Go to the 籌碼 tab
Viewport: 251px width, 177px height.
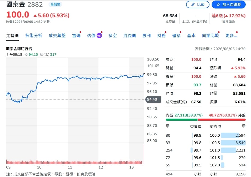tap(76, 36)
